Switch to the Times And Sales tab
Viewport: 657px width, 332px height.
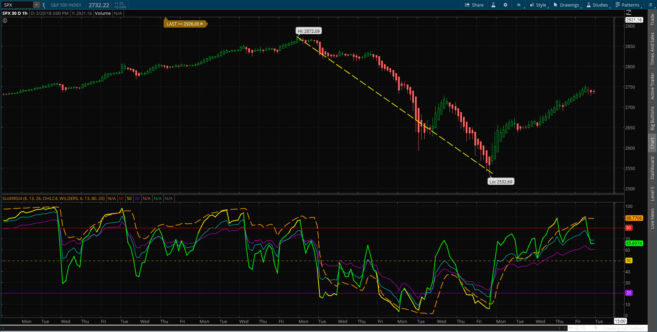[652, 49]
